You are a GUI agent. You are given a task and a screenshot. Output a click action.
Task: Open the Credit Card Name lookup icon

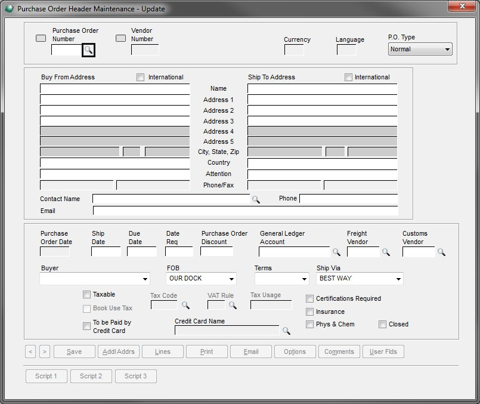pyautogui.click(x=286, y=331)
